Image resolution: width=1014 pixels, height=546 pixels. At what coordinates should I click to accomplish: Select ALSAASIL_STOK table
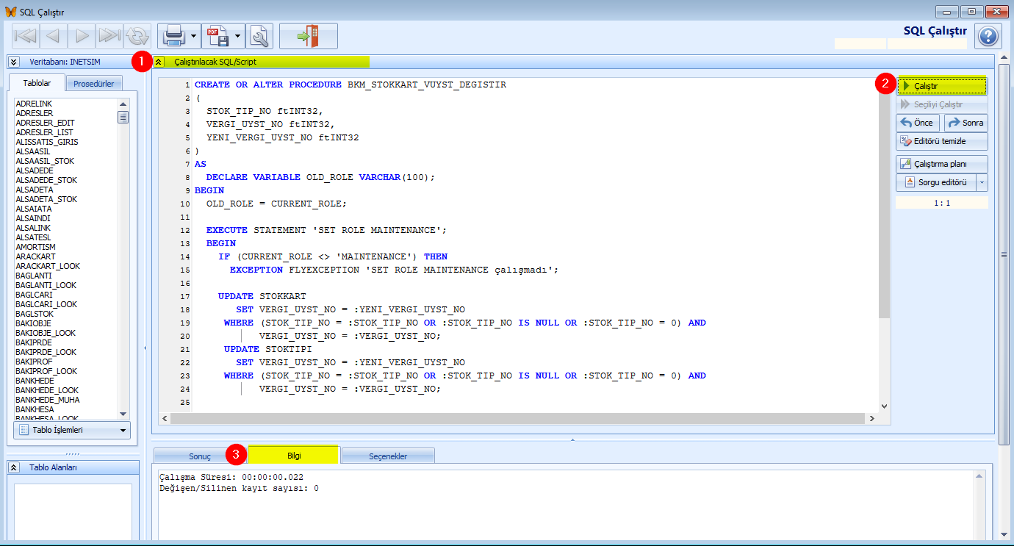(x=44, y=161)
